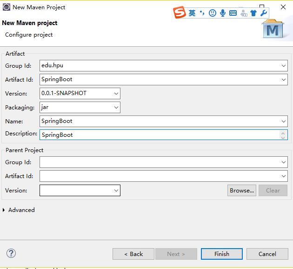Open Sogou skin shirt icon
This screenshot has width=293, height=269.
(x=253, y=13)
